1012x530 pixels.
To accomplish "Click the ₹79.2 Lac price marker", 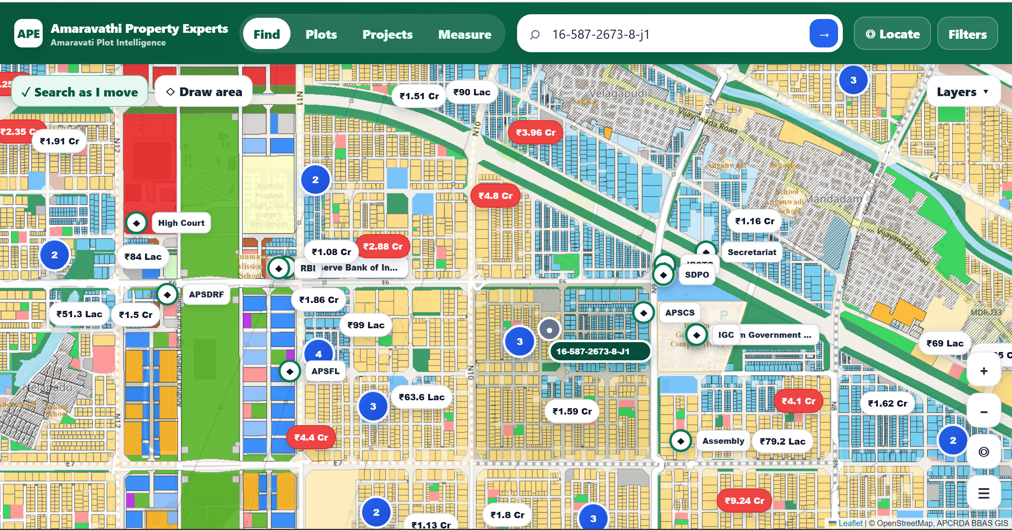I will click(782, 441).
